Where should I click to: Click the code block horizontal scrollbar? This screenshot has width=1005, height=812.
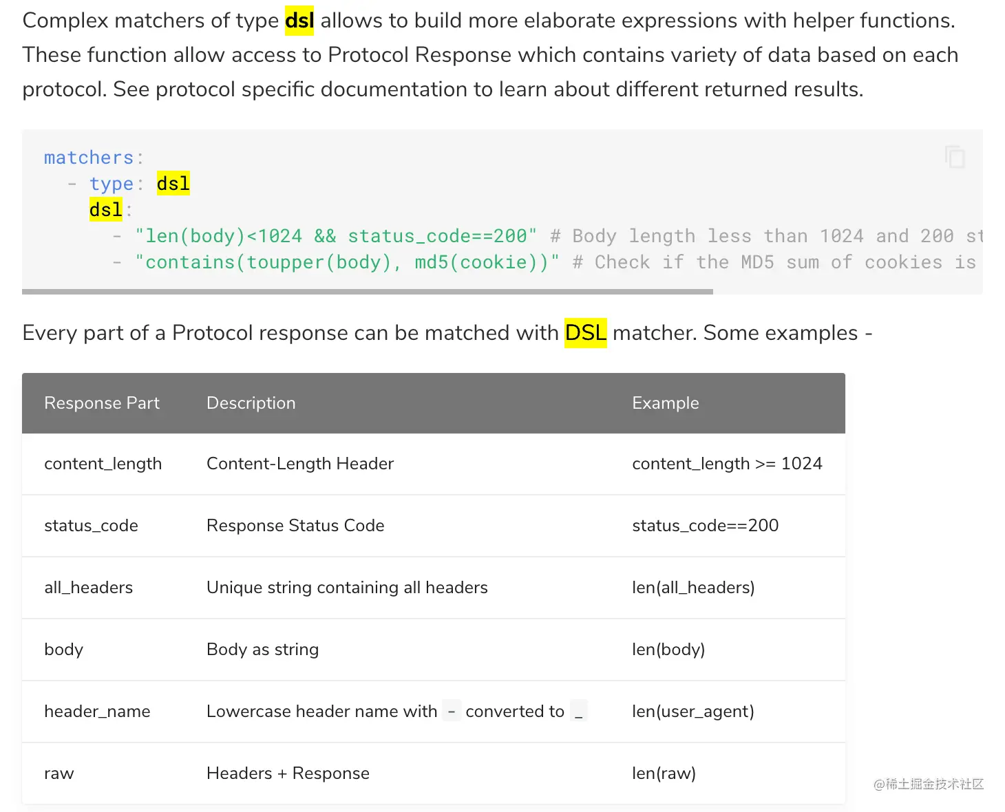click(x=368, y=292)
